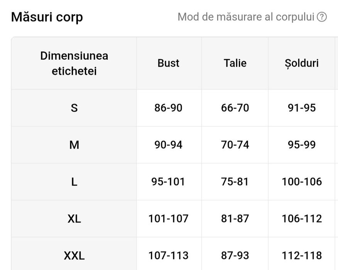Click the Bust column header

[x=168, y=63]
